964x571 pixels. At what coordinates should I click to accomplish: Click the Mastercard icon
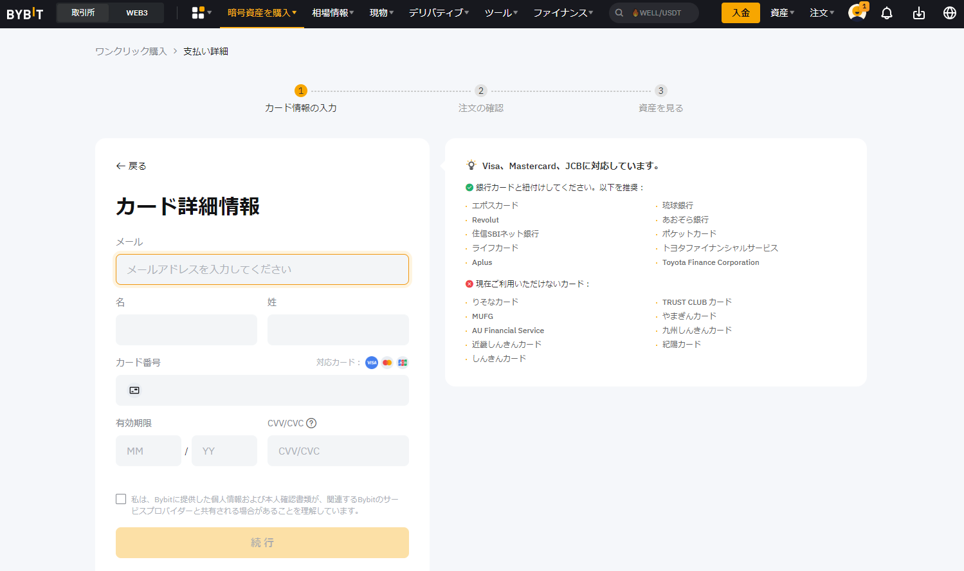coord(387,363)
